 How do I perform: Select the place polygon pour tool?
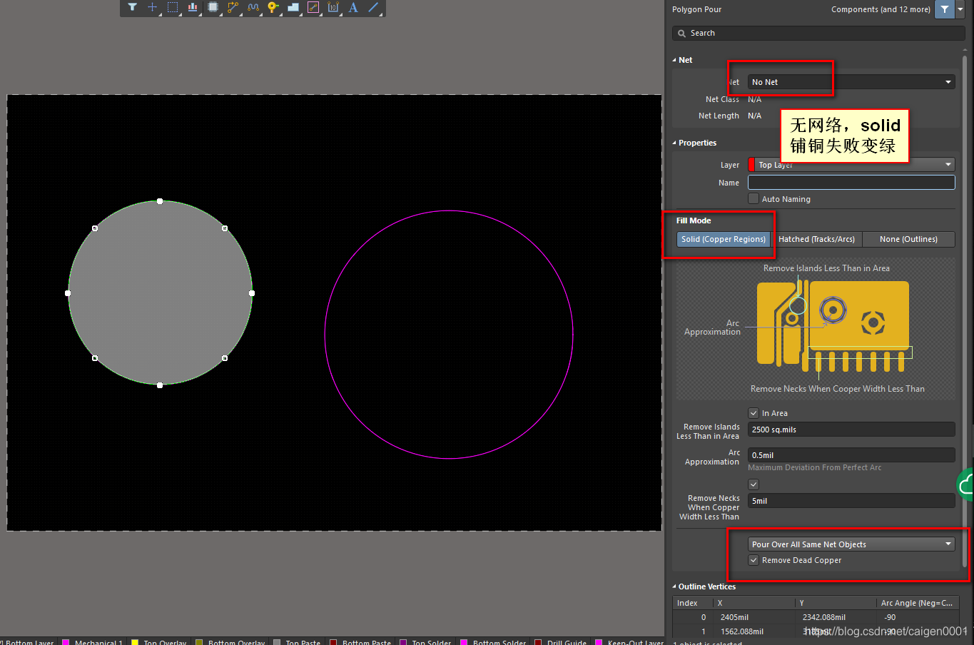tap(293, 8)
